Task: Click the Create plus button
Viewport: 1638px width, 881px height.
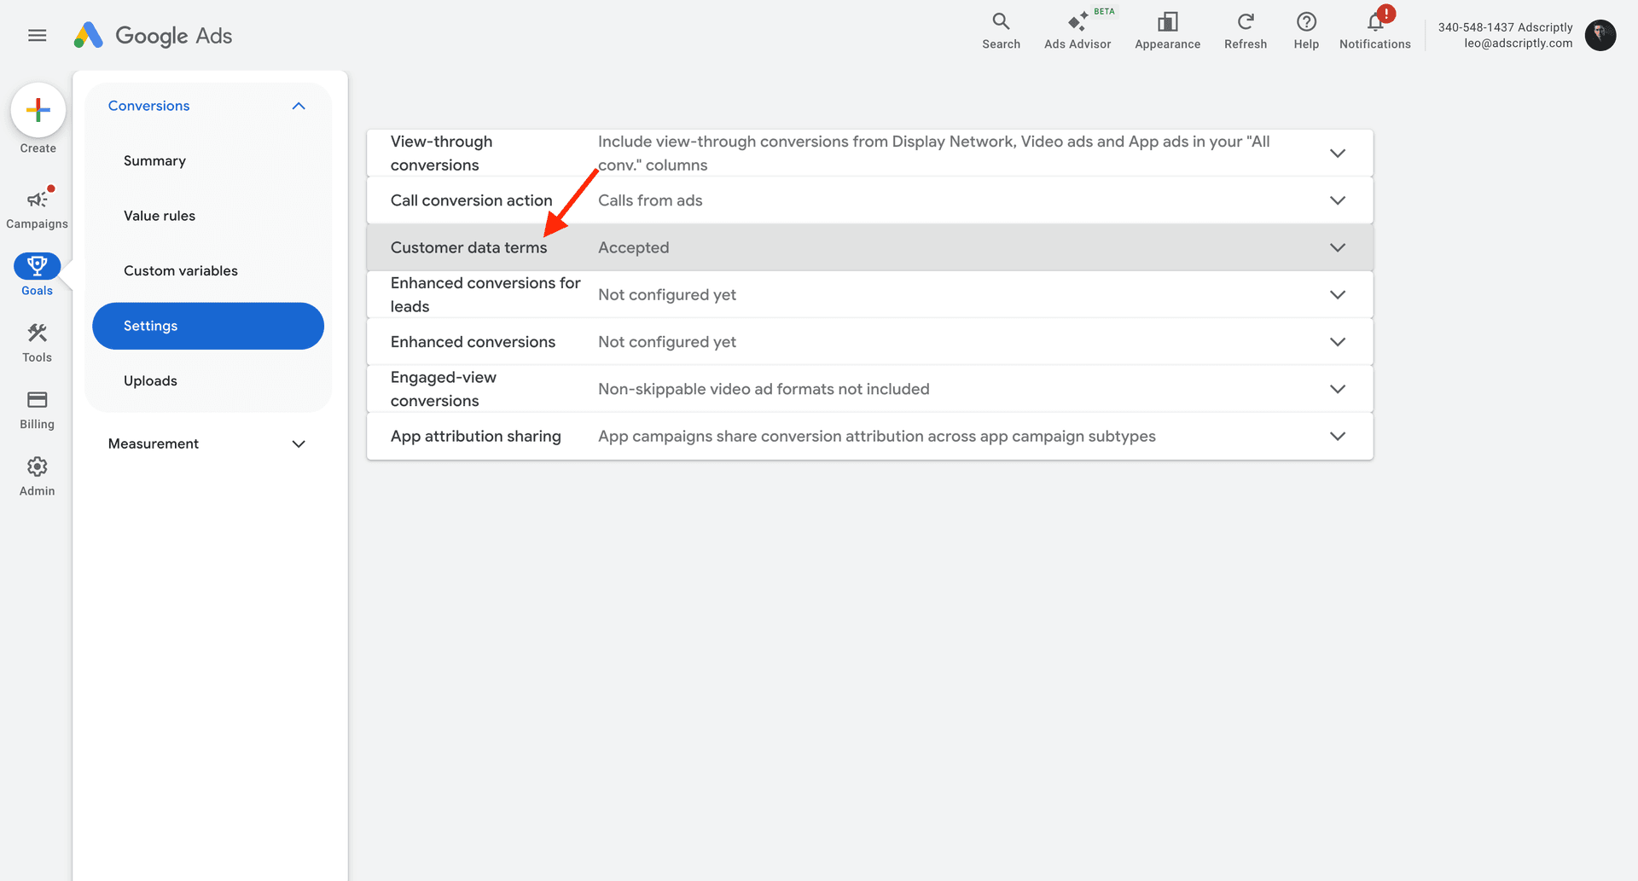Action: [x=37, y=110]
